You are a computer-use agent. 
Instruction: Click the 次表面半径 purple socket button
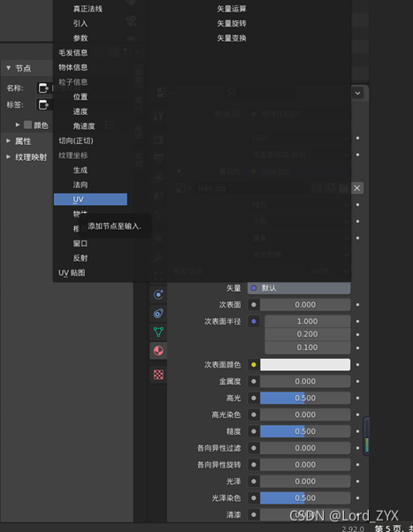pos(254,322)
